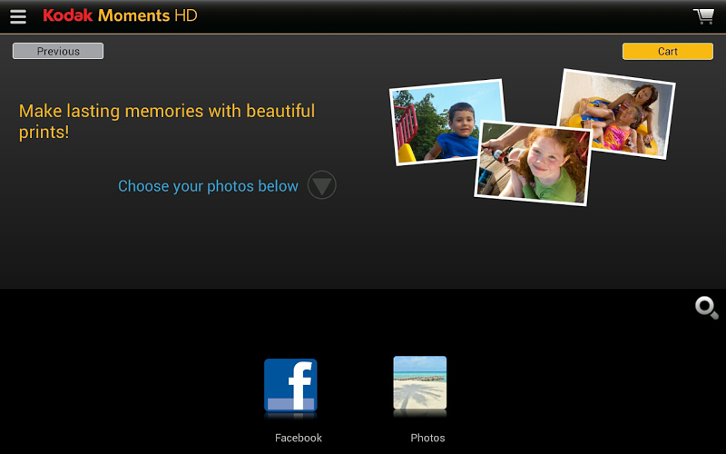Click Choose your photos below text
Image resolution: width=726 pixels, height=454 pixels.
pos(208,186)
